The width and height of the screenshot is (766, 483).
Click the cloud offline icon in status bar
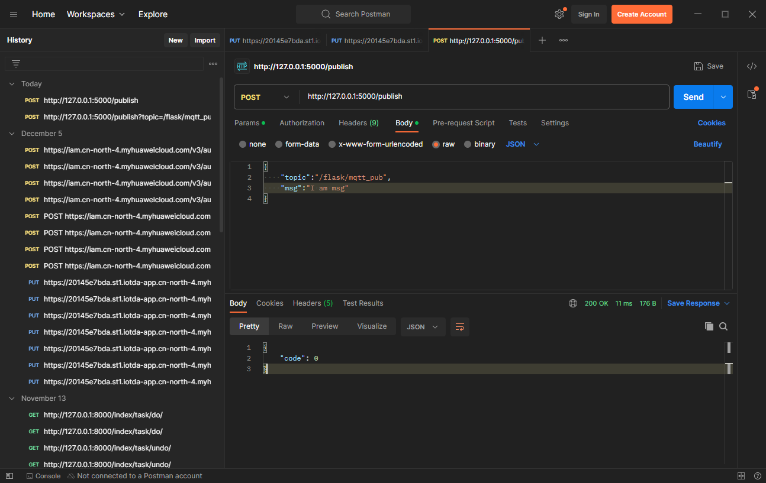pyautogui.click(x=71, y=476)
